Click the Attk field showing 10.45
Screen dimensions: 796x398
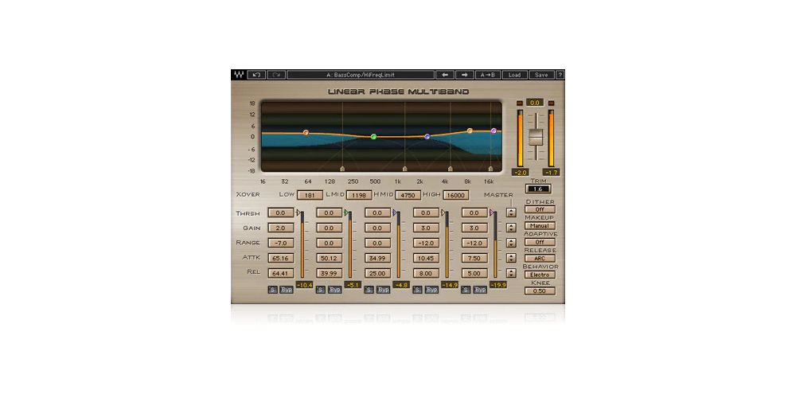tap(426, 258)
